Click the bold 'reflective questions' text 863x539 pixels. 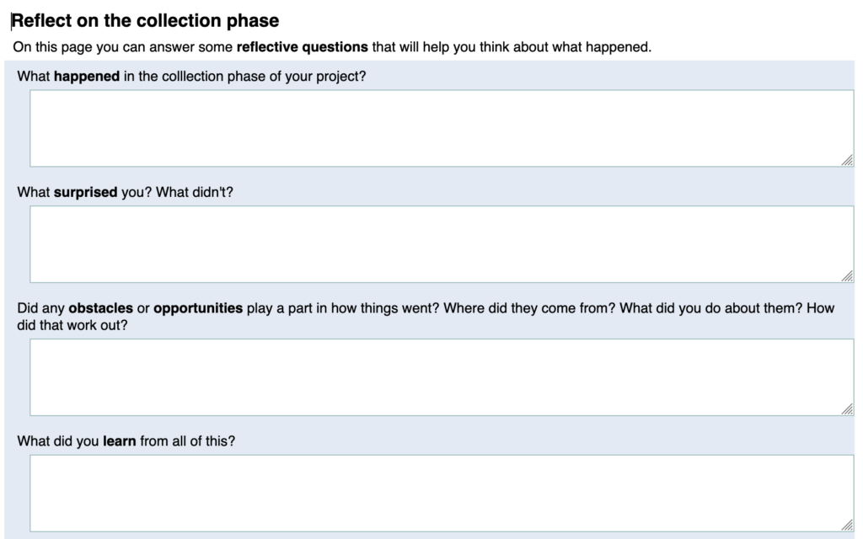click(303, 47)
